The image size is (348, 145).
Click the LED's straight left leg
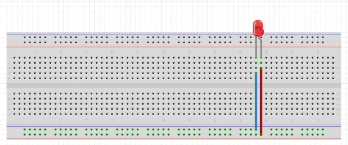pos(256,47)
